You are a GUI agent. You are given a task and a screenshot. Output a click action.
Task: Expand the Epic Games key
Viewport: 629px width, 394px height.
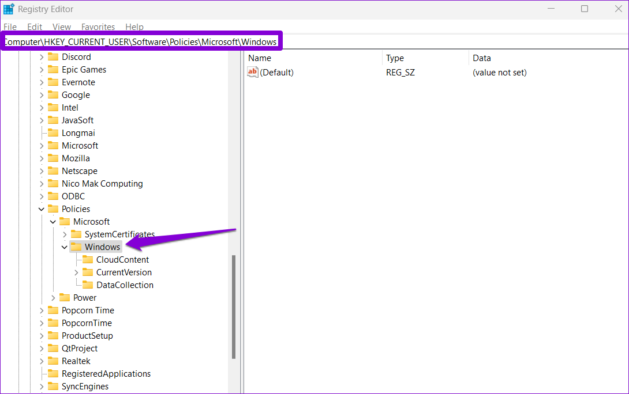[x=42, y=70]
